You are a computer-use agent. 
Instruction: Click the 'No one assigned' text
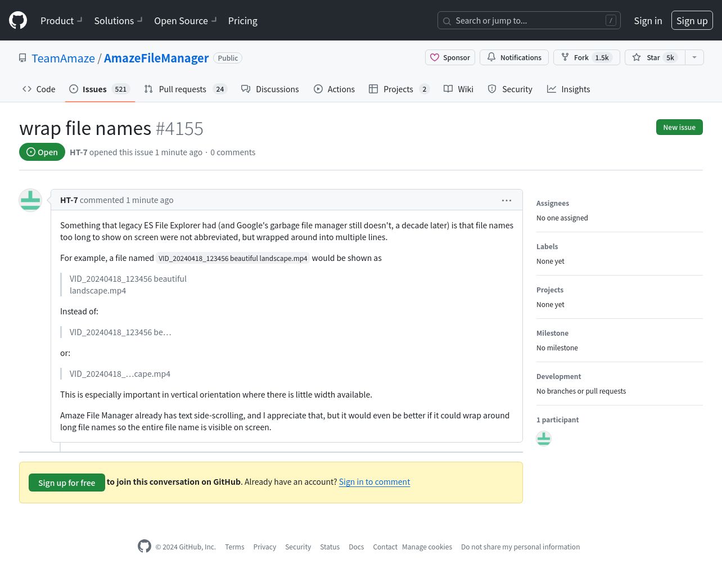562,218
